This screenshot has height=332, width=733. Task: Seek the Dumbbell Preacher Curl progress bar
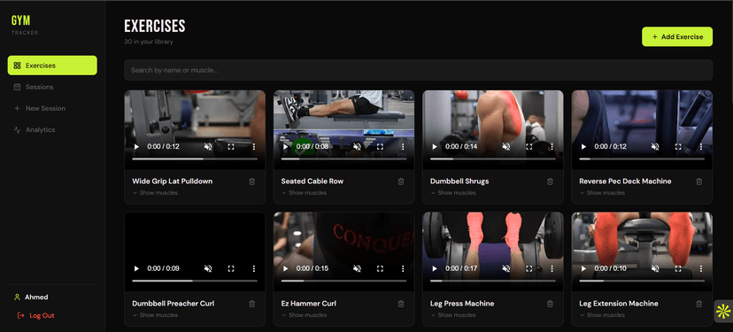[x=195, y=281]
